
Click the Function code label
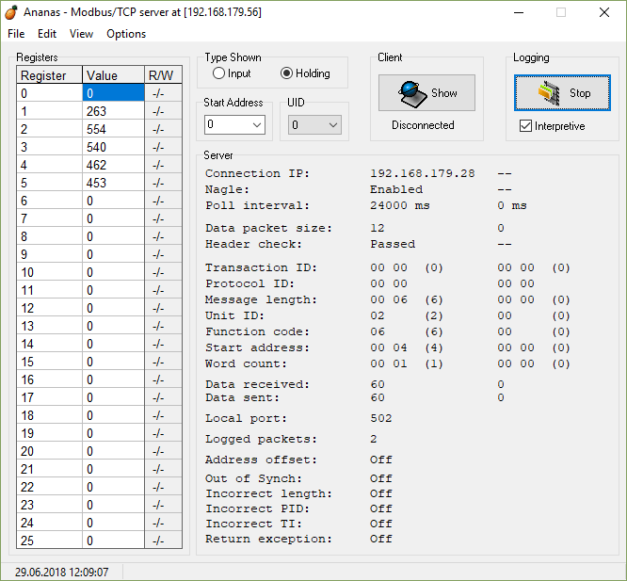257,331
